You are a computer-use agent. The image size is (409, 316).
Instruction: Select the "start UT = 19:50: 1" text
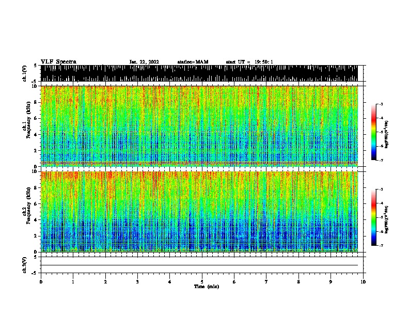[x=249, y=62]
